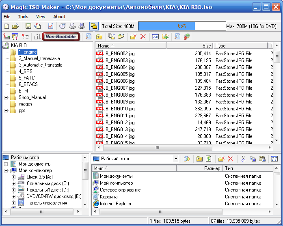Screen dimensions: 283x226
Task: Select the 6_ETACS folder
Action: pos(28,84)
